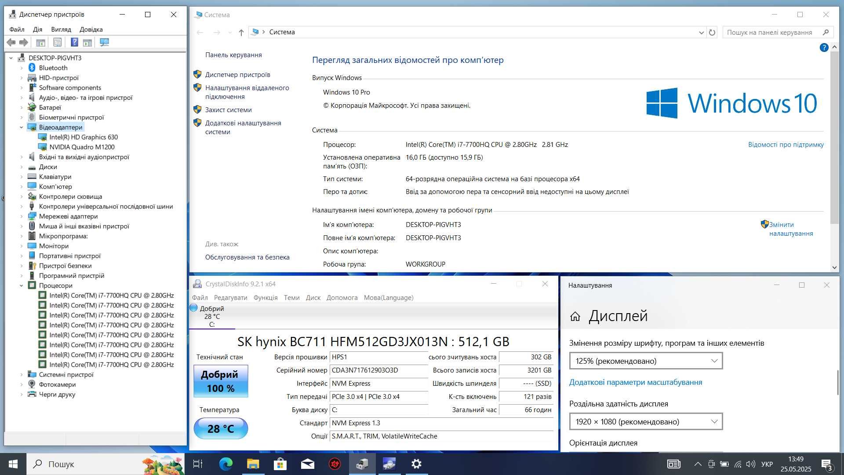Click Додаткові параметри масштабування link
Screen dimensions: 844x475
[x=635, y=383]
